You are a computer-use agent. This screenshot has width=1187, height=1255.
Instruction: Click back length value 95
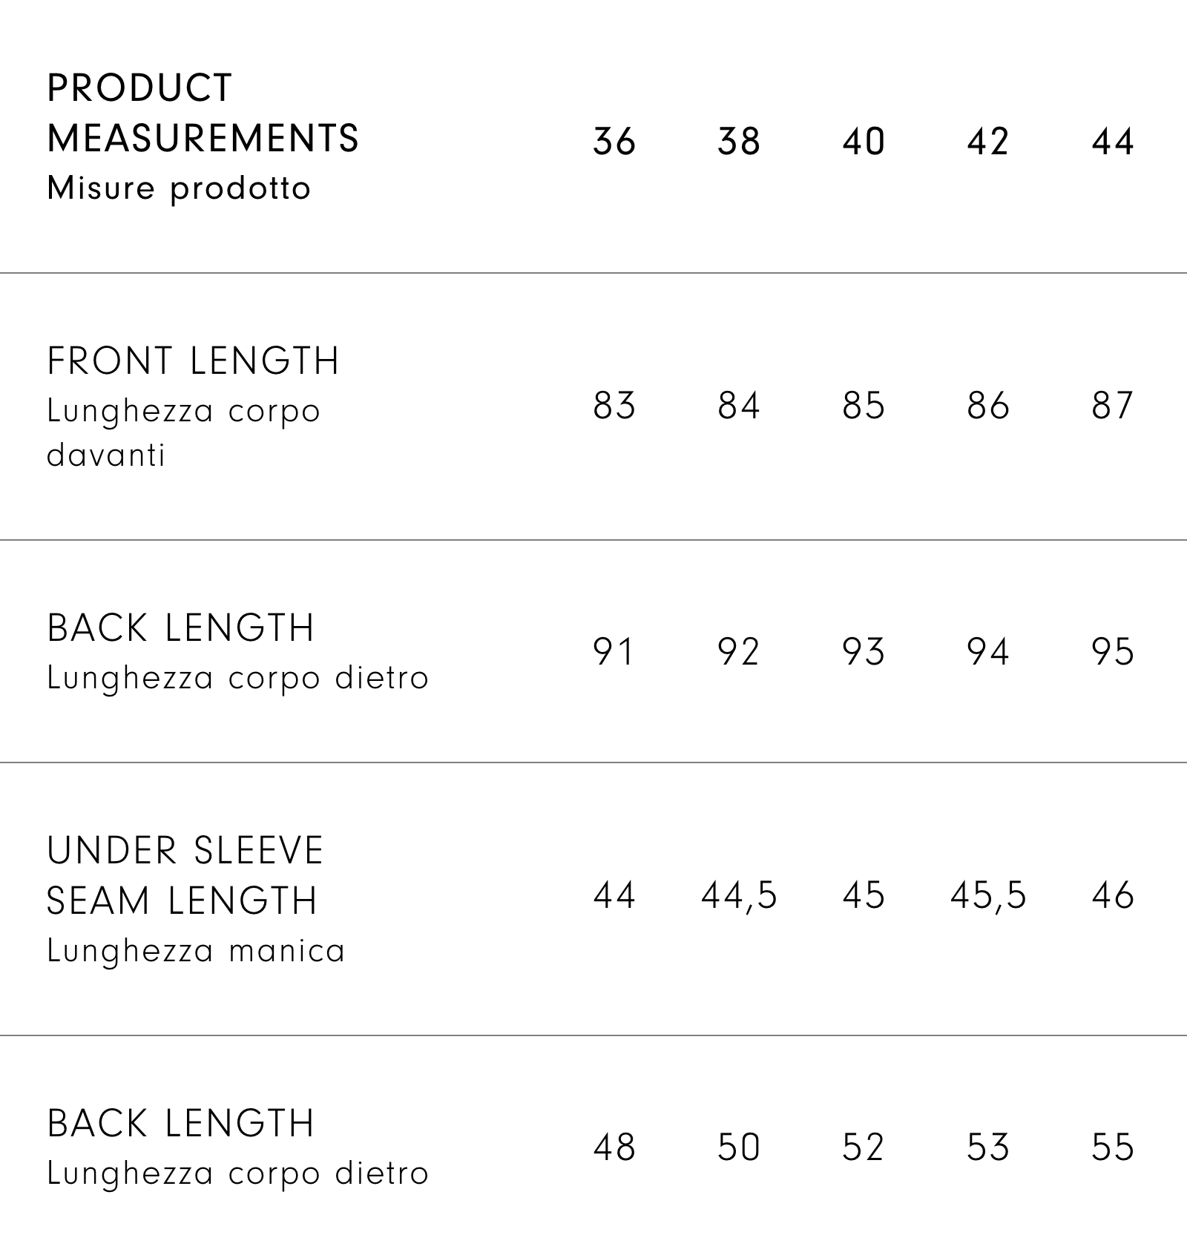(x=1113, y=652)
